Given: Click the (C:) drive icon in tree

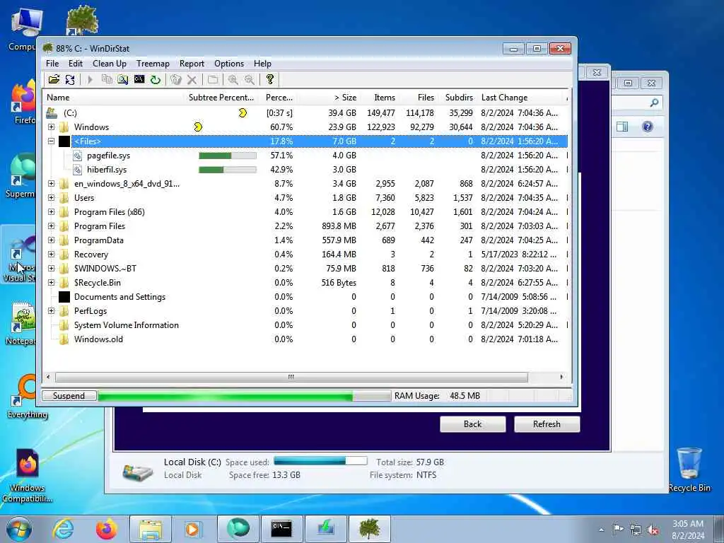Looking at the screenshot, I should (x=52, y=112).
